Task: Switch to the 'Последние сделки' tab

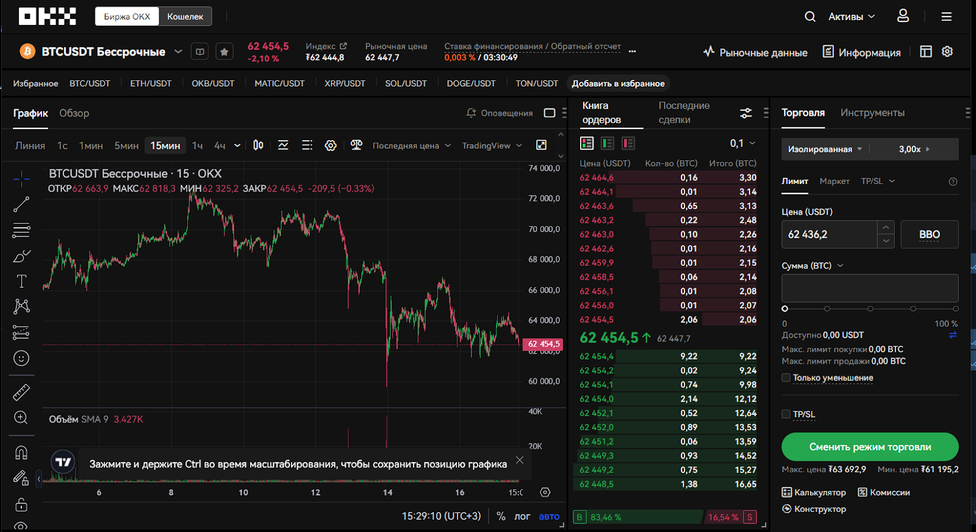Action: coord(683,113)
